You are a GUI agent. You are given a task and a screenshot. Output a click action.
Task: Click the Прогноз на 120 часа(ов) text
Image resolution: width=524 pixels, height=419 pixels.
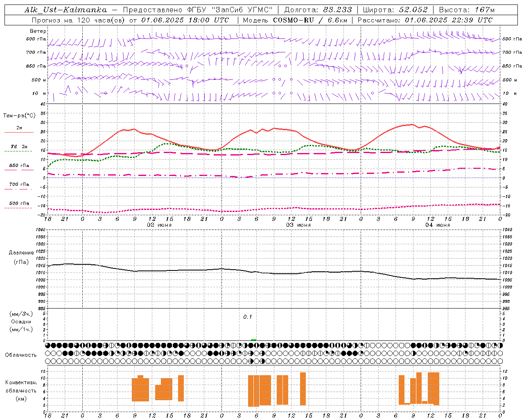pos(79,20)
